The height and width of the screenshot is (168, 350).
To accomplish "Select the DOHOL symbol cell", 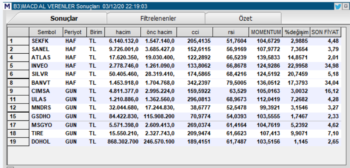I will (41, 142).
